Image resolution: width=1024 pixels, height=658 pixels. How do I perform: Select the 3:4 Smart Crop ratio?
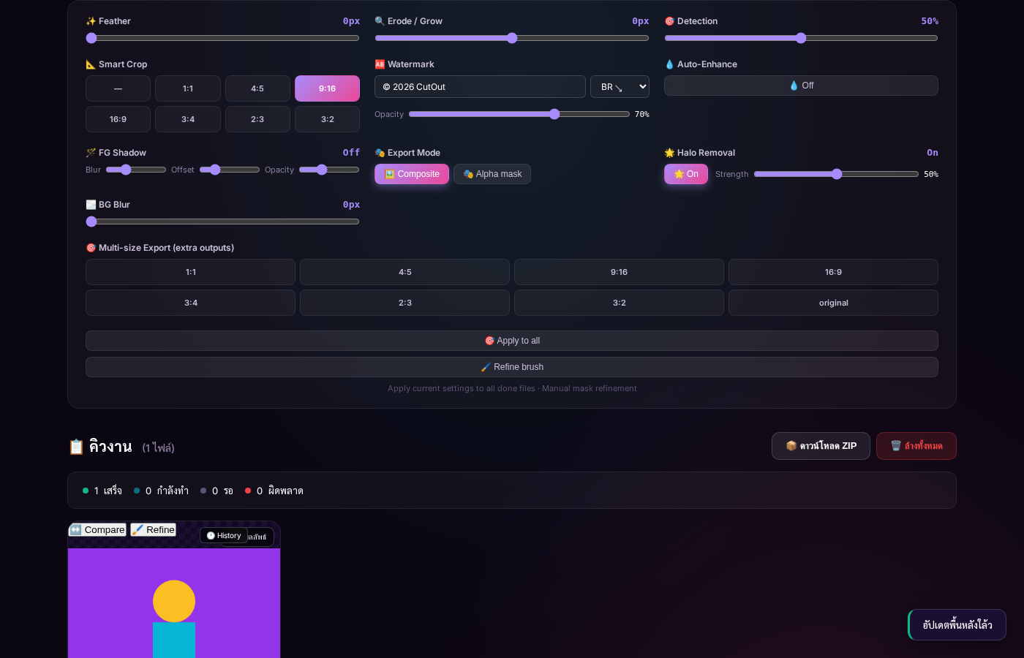pos(188,119)
